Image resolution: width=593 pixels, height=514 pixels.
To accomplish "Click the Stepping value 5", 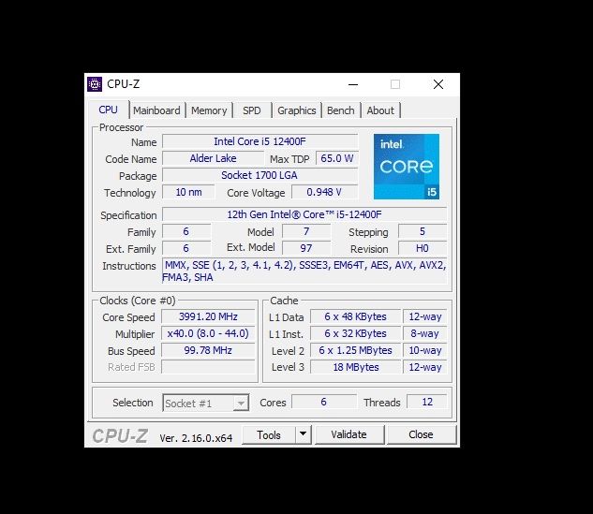I will tap(423, 231).
